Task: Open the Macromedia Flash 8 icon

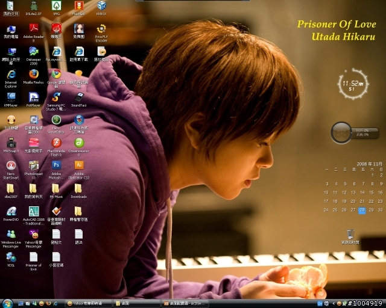Action: 56,147
